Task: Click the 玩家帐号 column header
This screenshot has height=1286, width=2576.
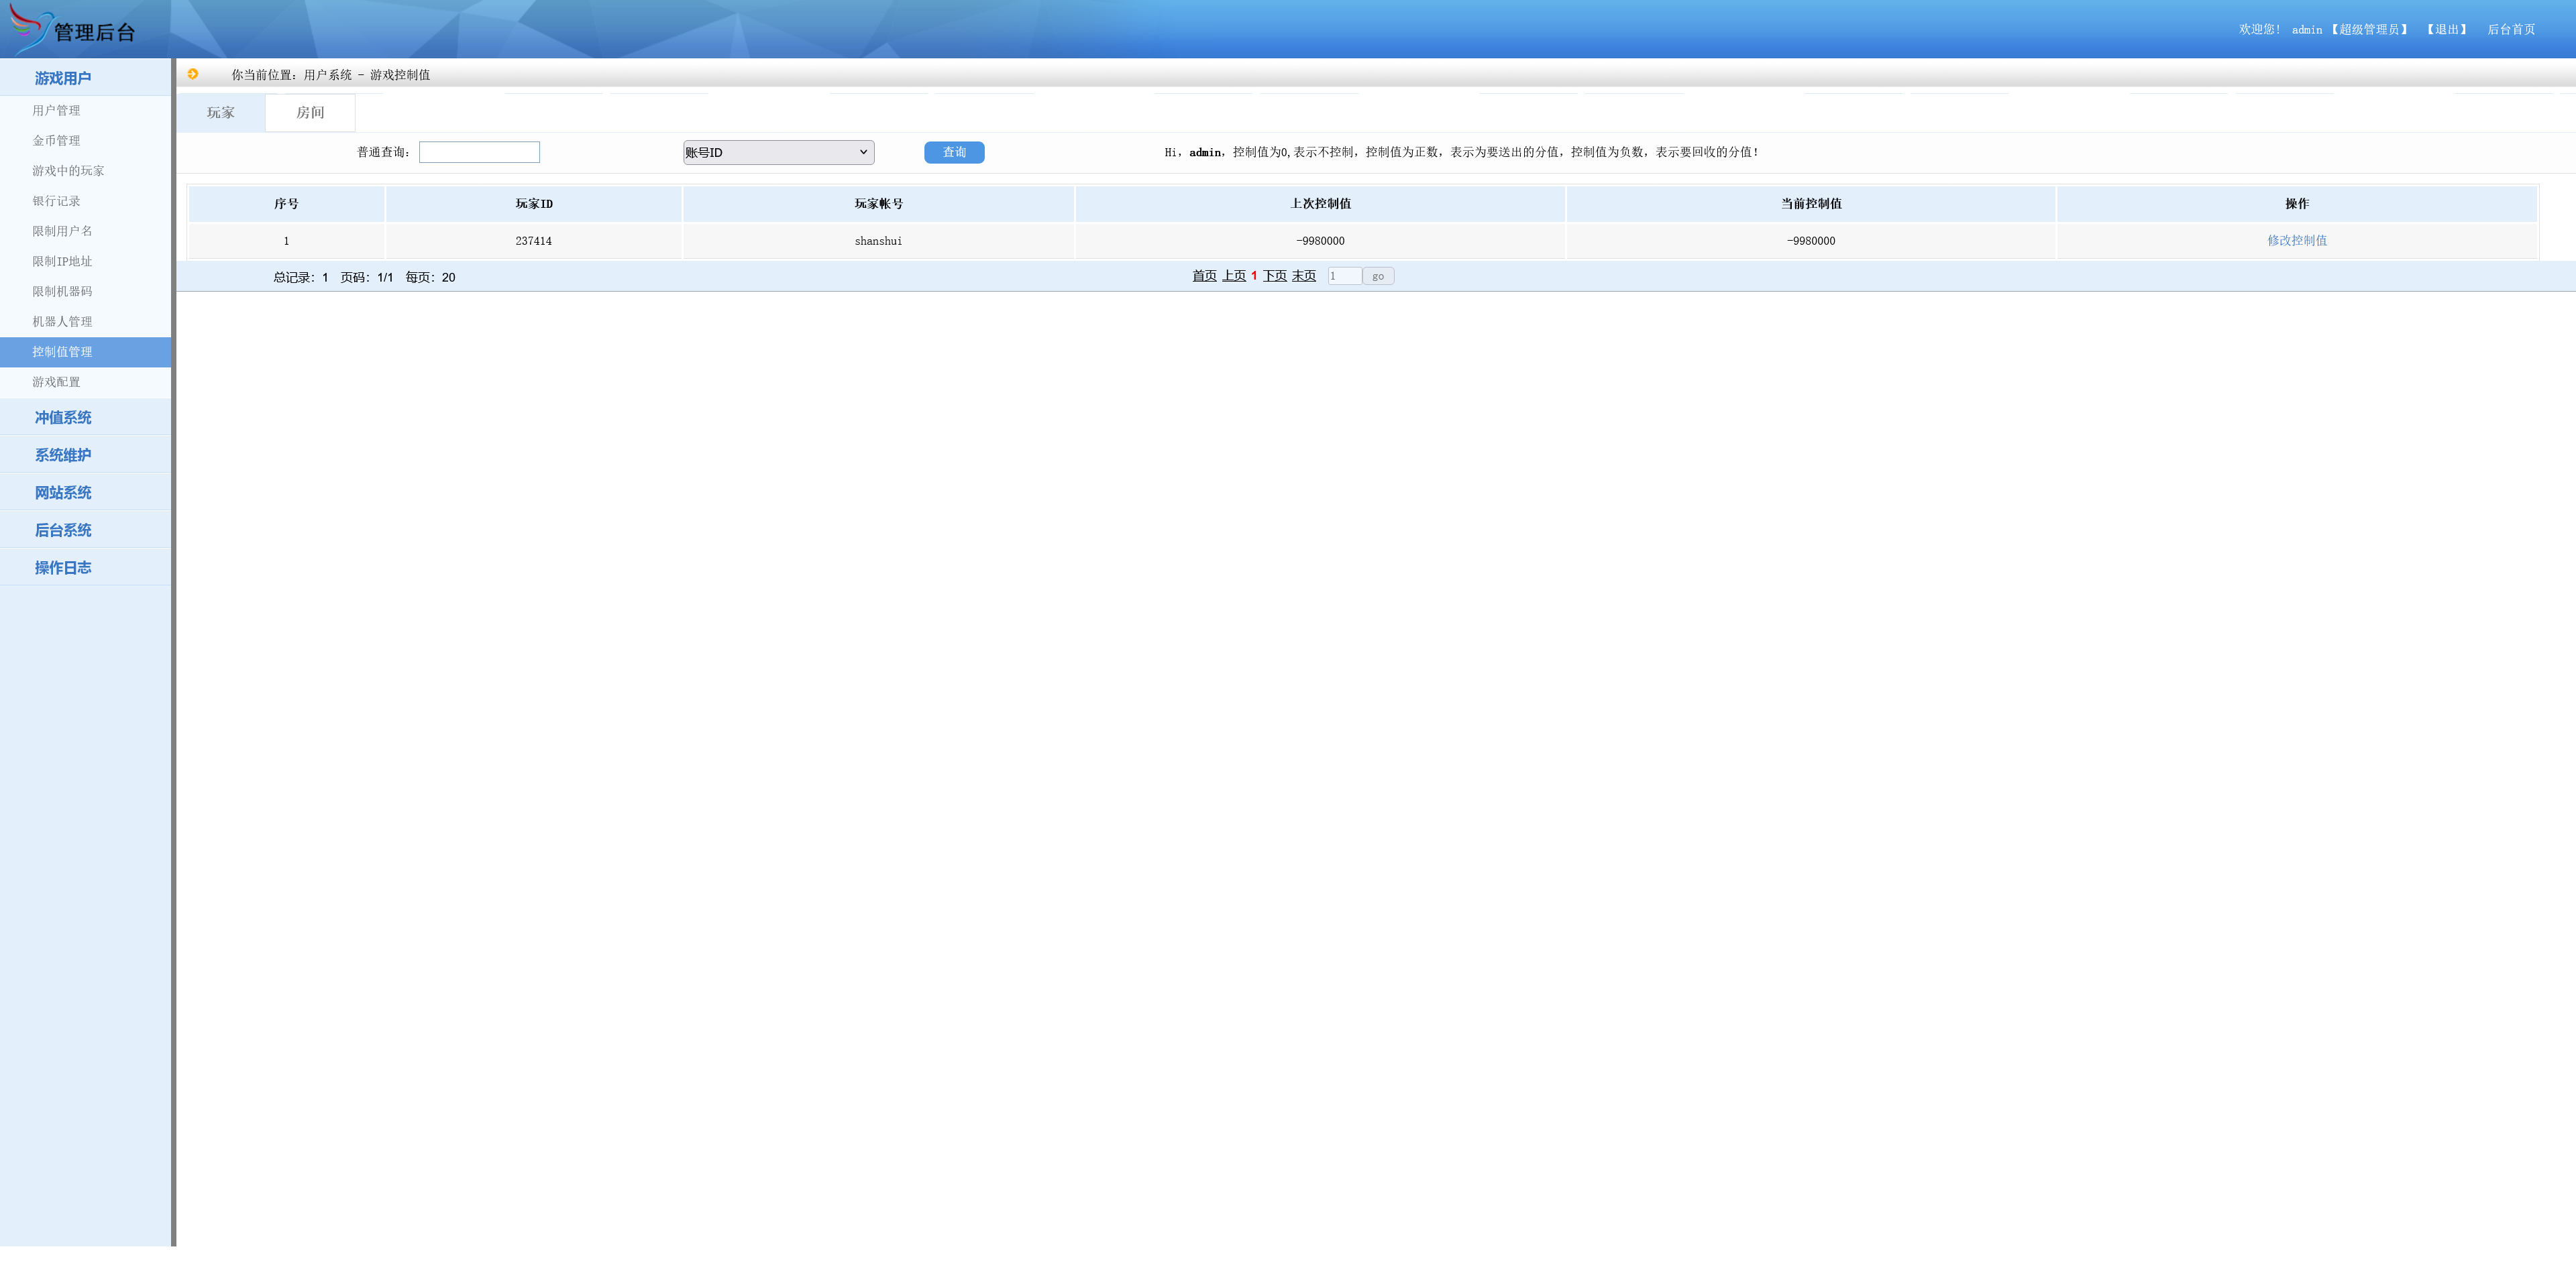Action: click(878, 204)
